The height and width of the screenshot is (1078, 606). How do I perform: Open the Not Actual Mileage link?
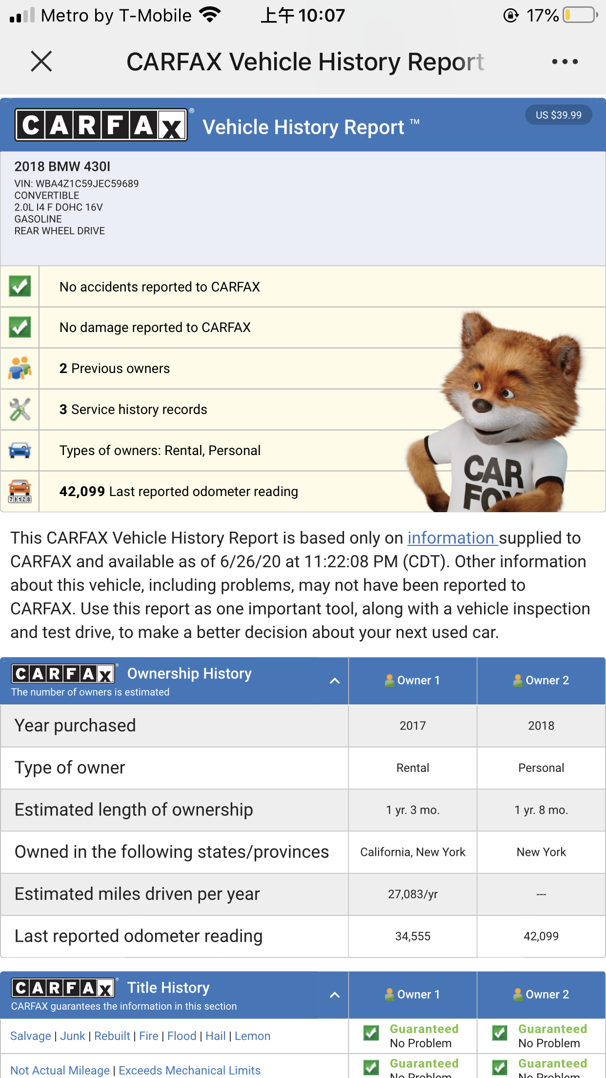coord(60,1070)
